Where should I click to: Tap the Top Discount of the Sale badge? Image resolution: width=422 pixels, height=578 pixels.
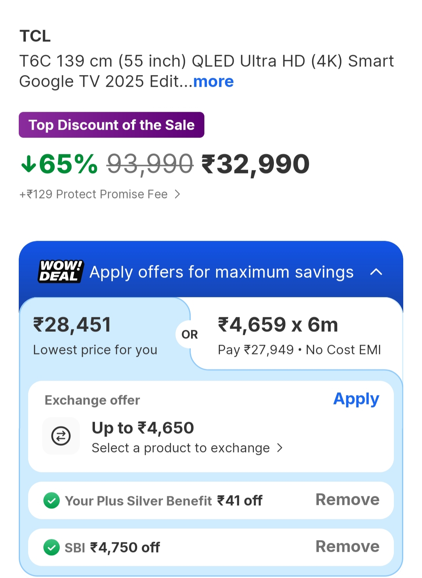coord(111,125)
